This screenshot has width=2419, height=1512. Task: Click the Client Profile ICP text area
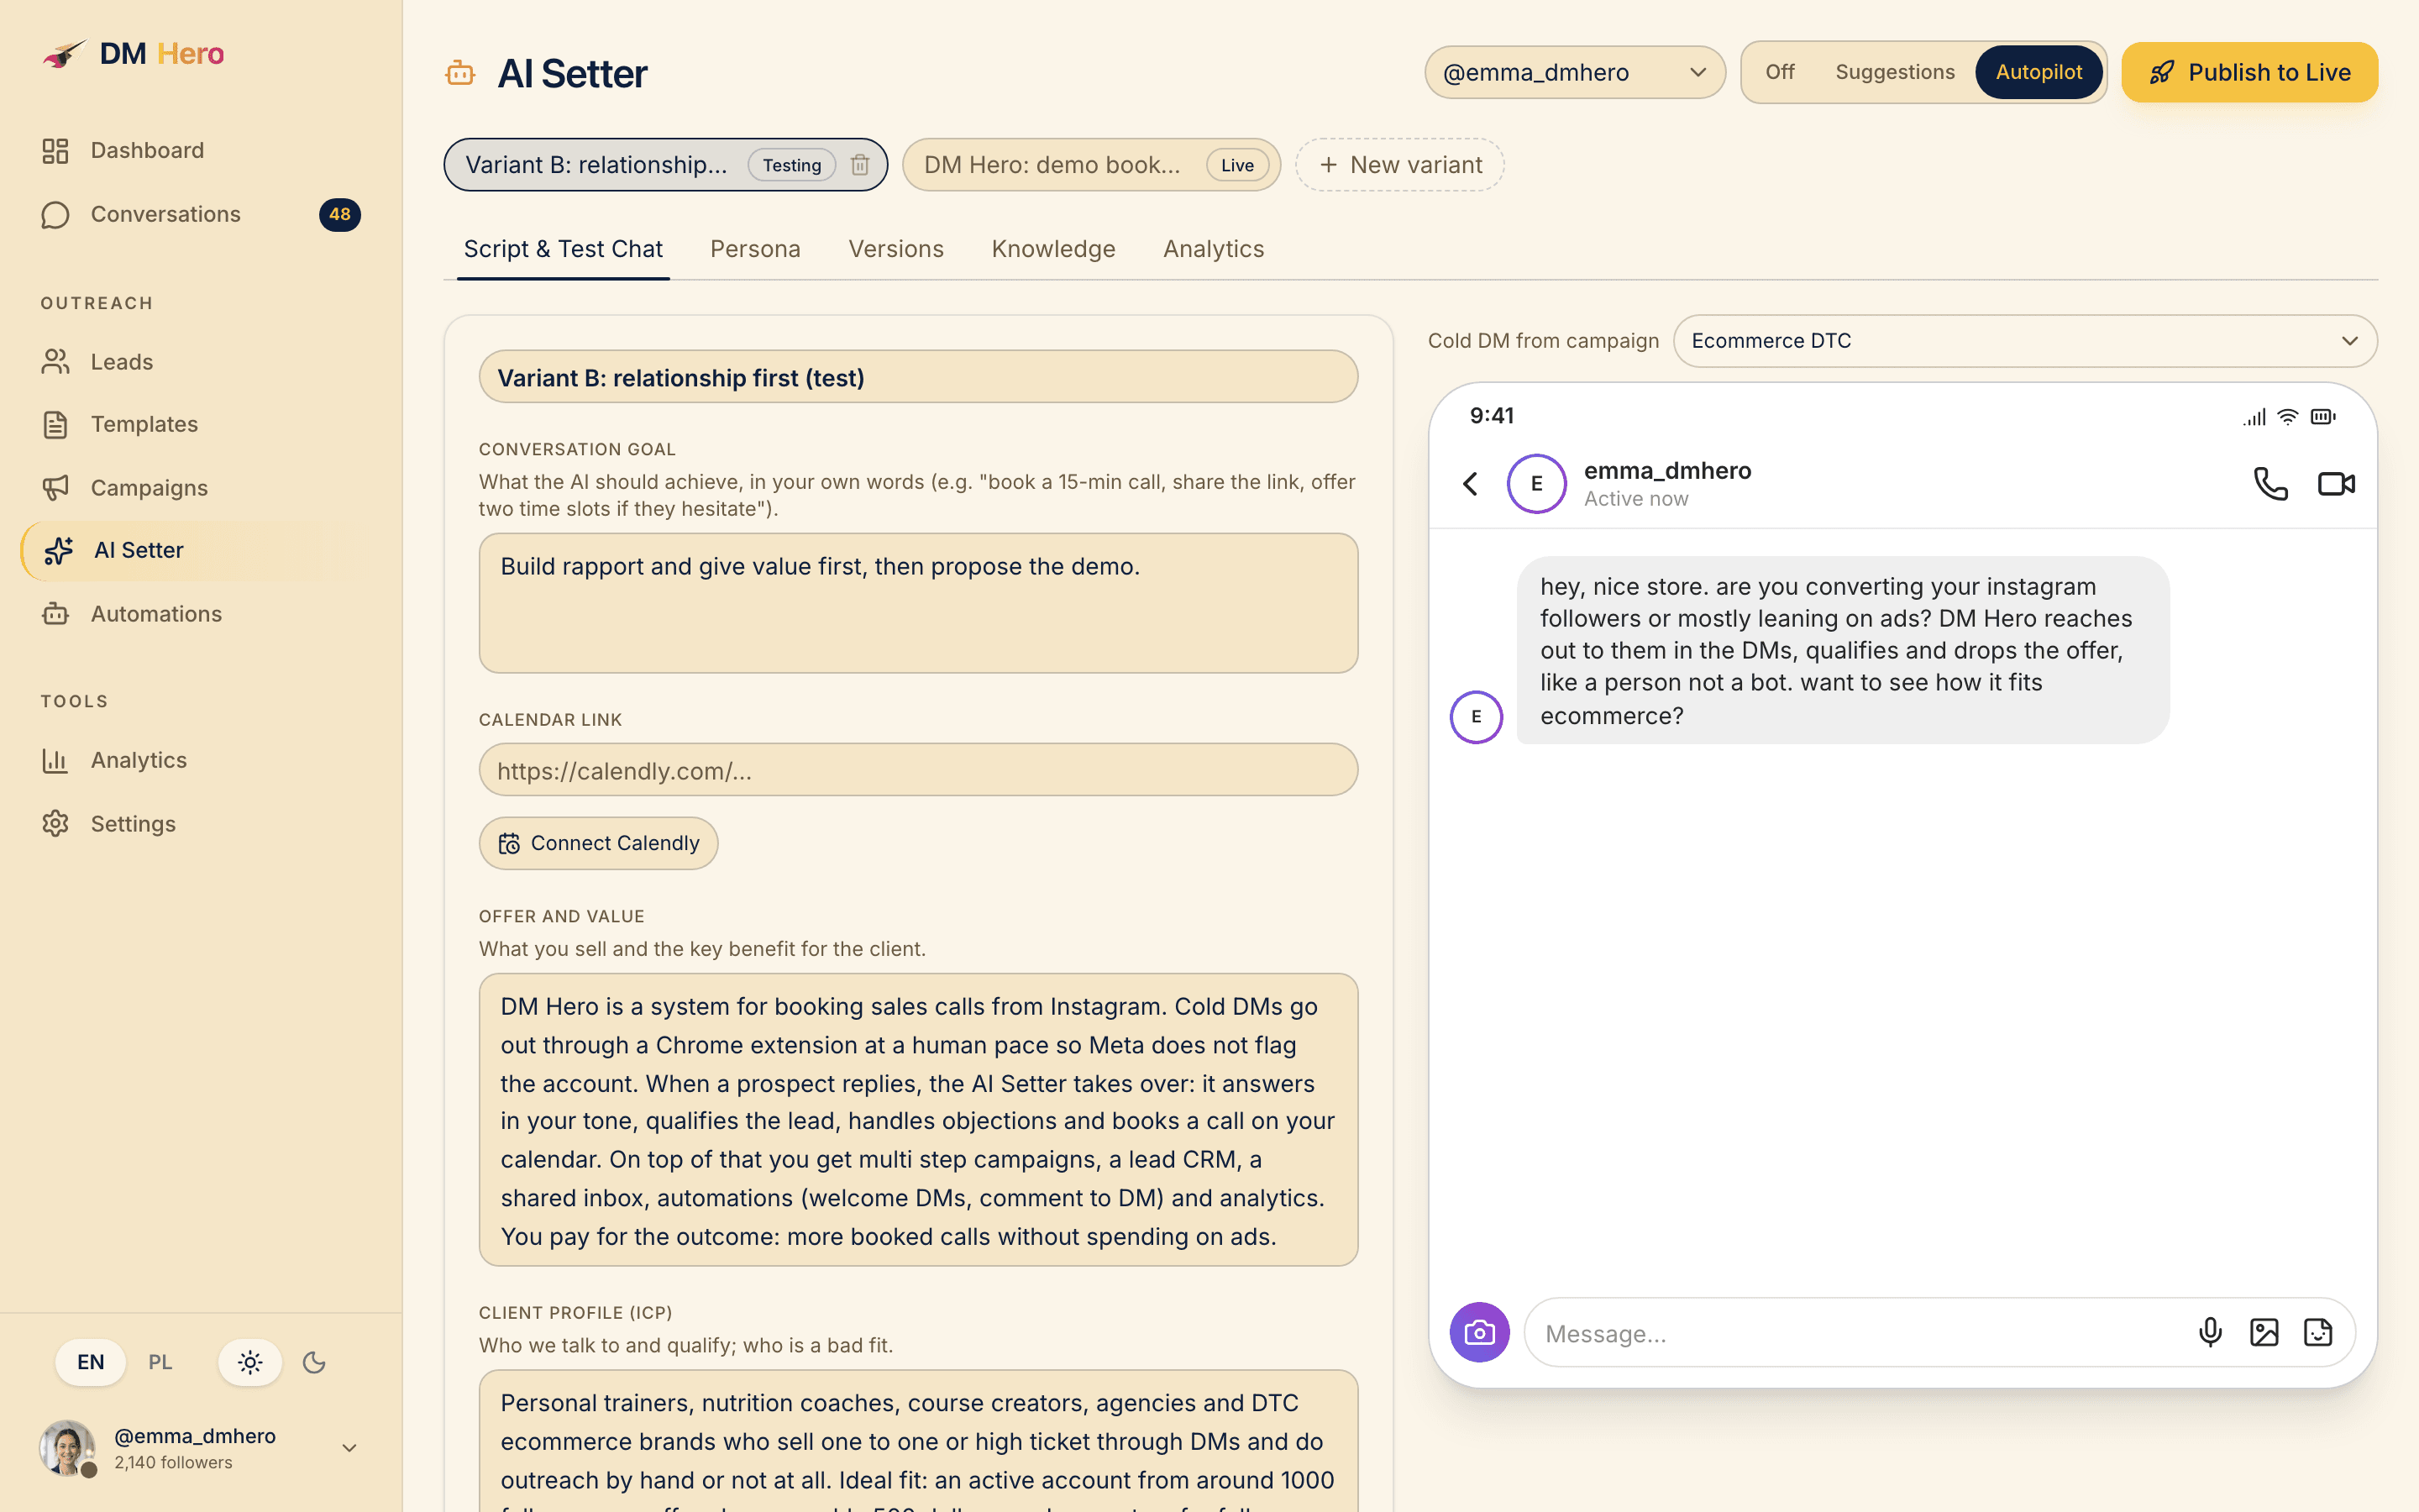pos(917,1441)
